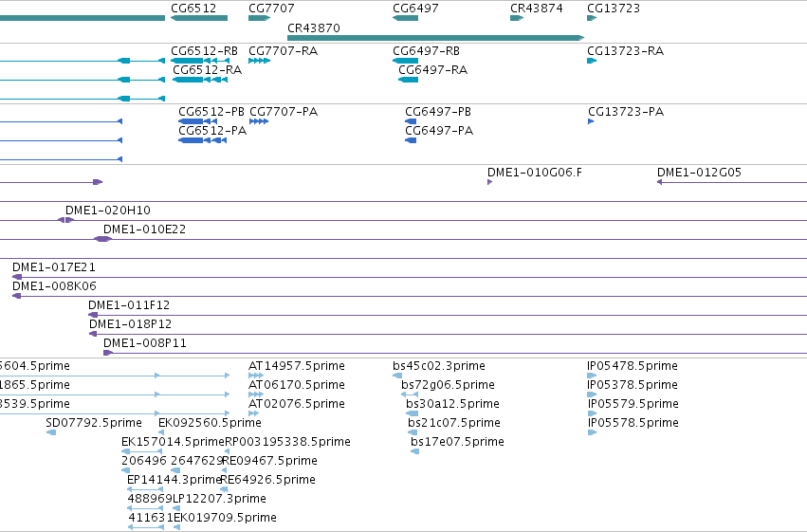
Task: Select clone DME1-018P12
Action: (448, 334)
